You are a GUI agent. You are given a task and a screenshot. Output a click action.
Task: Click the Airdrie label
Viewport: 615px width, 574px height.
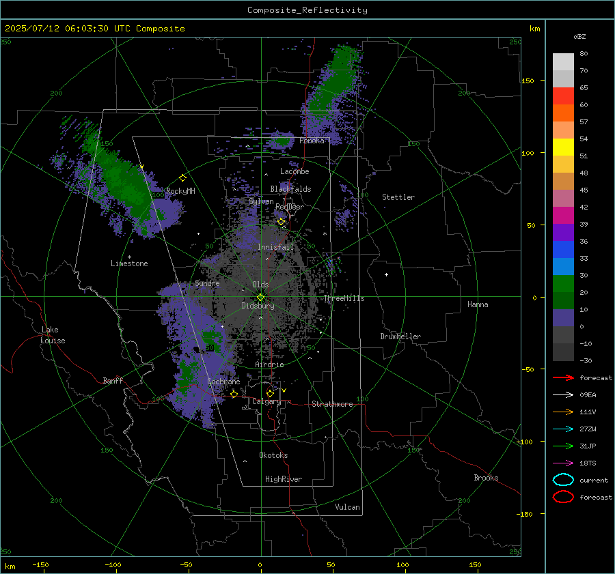(269, 364)
